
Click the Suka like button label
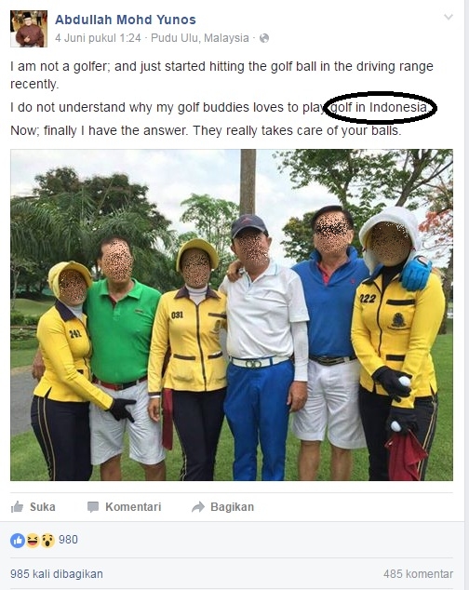tap(43, 507)
